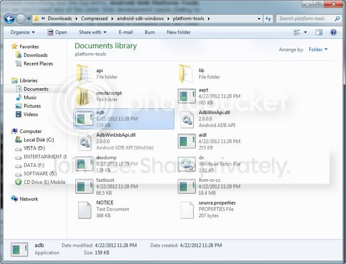This screenshot has height=264, width=346.
Task: Open the Organize dropdown menu
Action: point(23,32)
